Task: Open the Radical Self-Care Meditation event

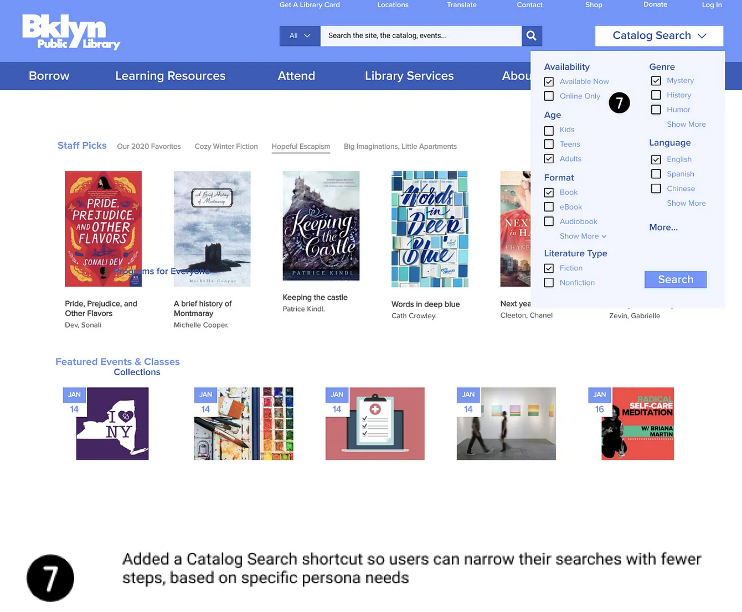Action: click(637, 424)
